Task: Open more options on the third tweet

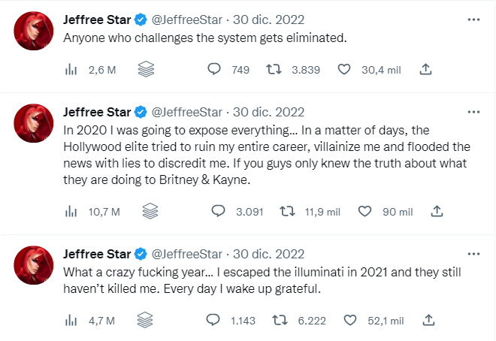Action: click(x=473, y=253)
